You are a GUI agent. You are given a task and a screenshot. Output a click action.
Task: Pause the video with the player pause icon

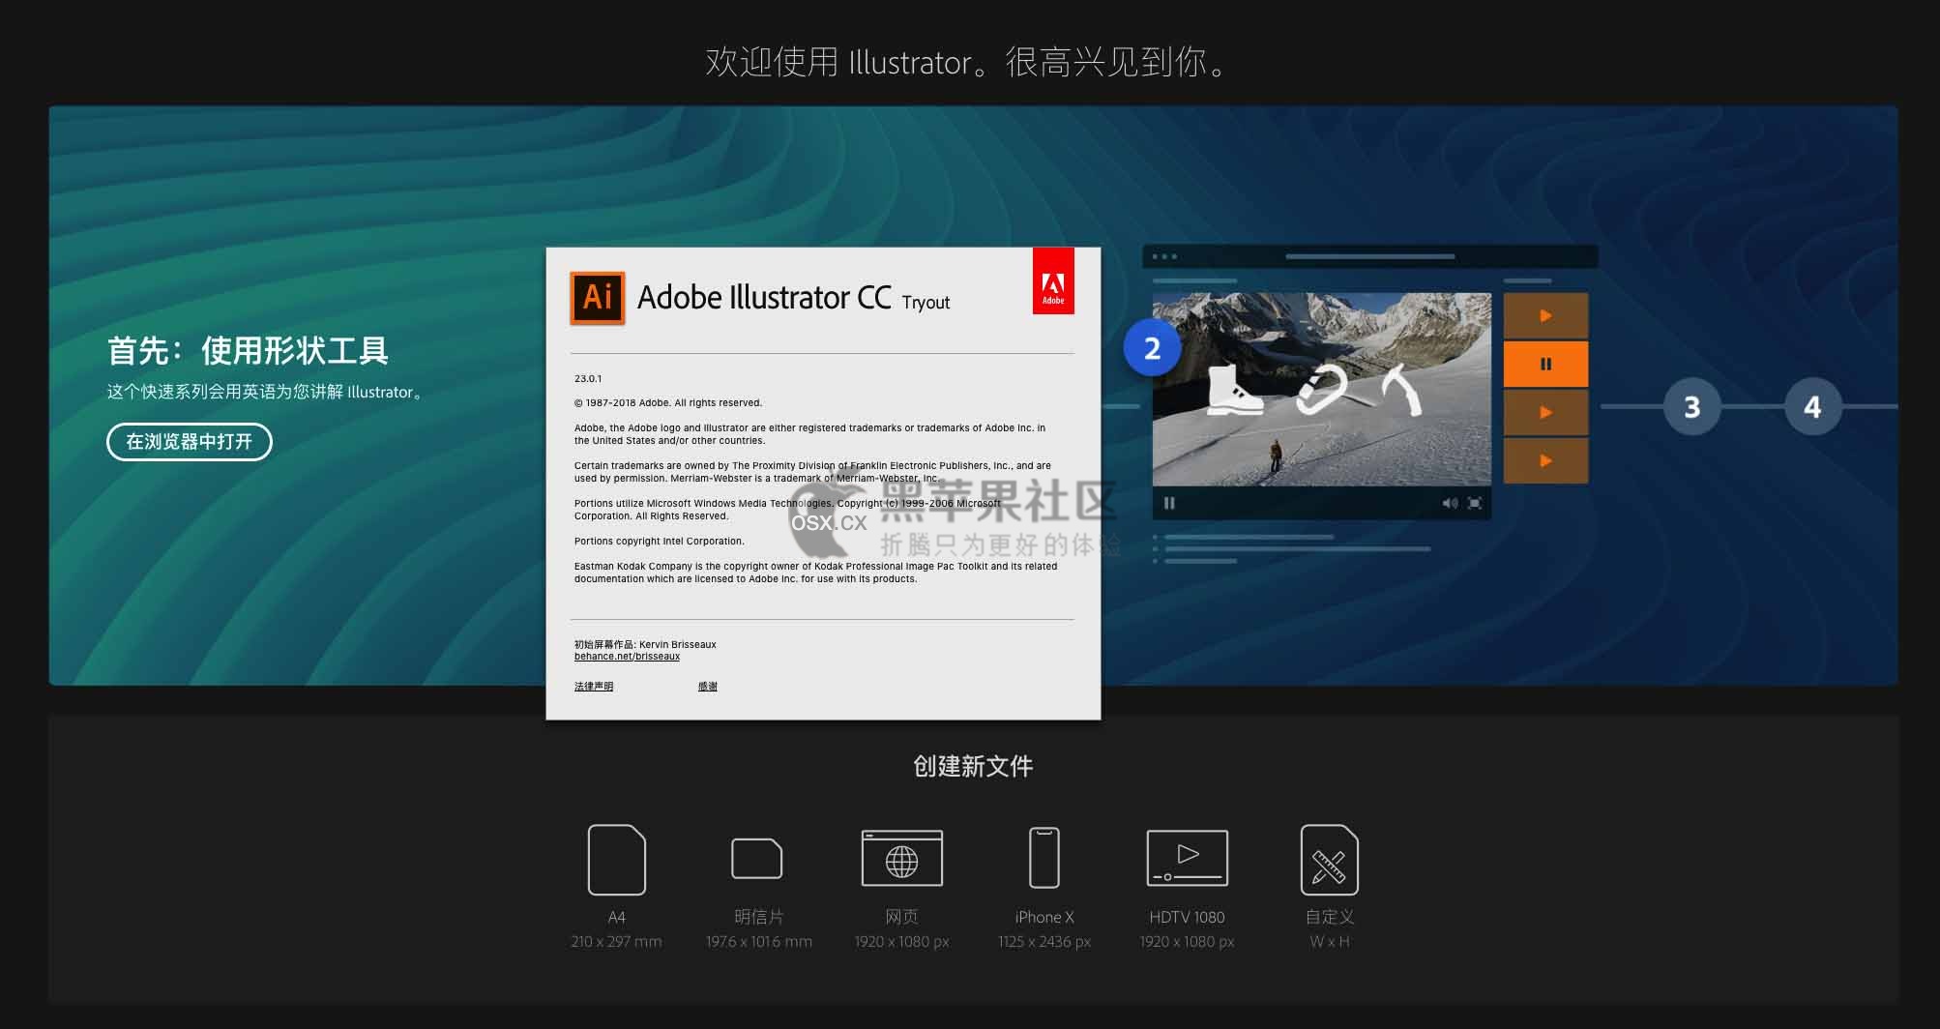1169,503
